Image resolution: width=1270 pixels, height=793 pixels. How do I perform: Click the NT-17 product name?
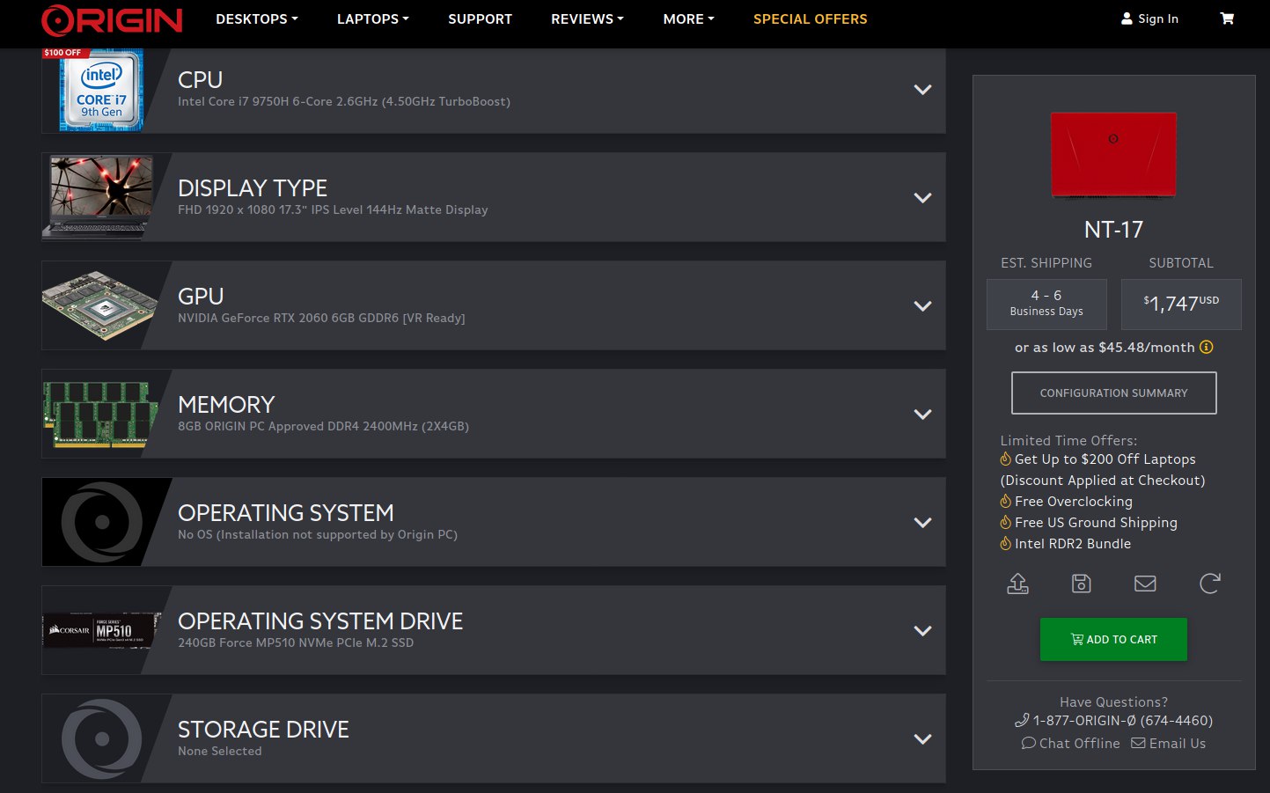[1113, 230]
